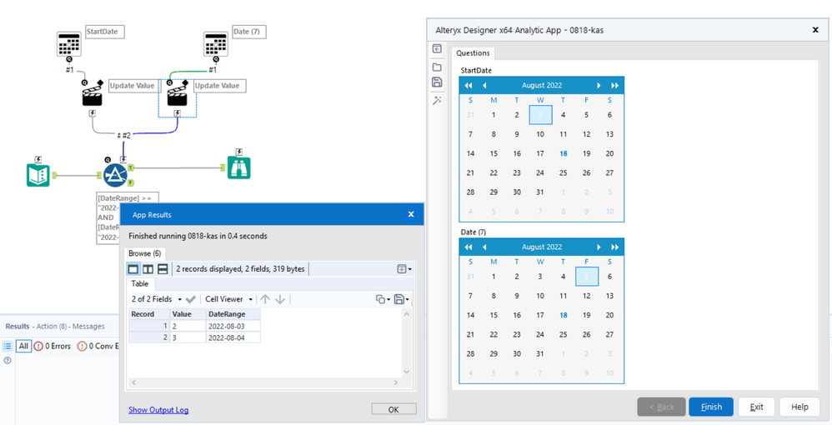Go to previous year in StartDate calendar
Screen dimensions: 832x425
tap(469, 86)
